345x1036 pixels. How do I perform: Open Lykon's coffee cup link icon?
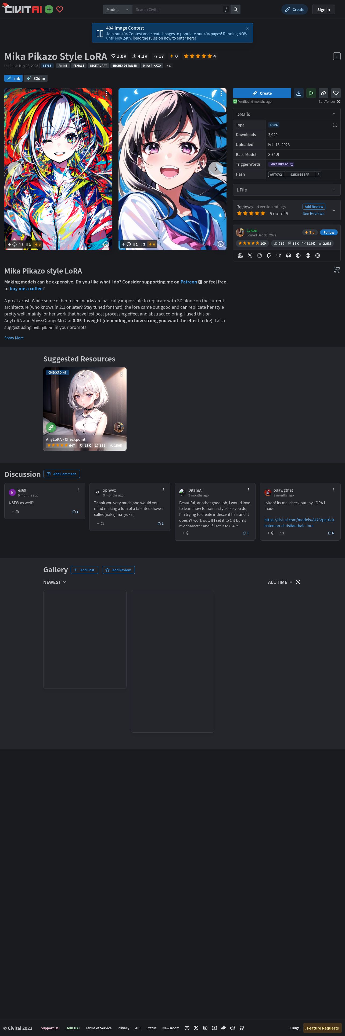point(279,256)
